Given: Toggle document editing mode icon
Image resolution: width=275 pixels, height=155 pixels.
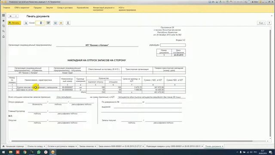Looking at the screenshot, I should pyautogui.click(x=48, y=23).
